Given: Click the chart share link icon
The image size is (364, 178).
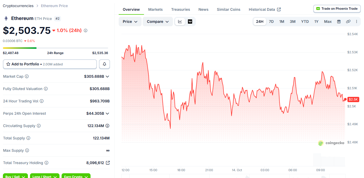Looking at the screenshot, I should click(x=348, y=22).
